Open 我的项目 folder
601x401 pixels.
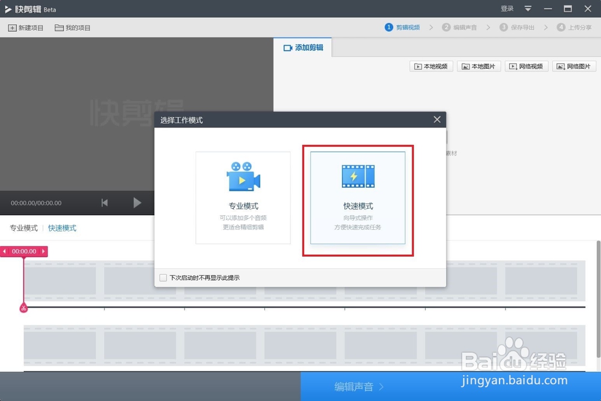(73, 28)
